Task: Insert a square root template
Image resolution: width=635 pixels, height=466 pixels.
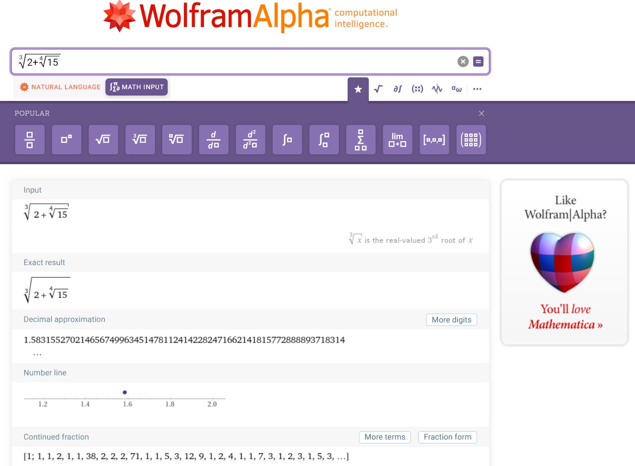Action: 103,140
